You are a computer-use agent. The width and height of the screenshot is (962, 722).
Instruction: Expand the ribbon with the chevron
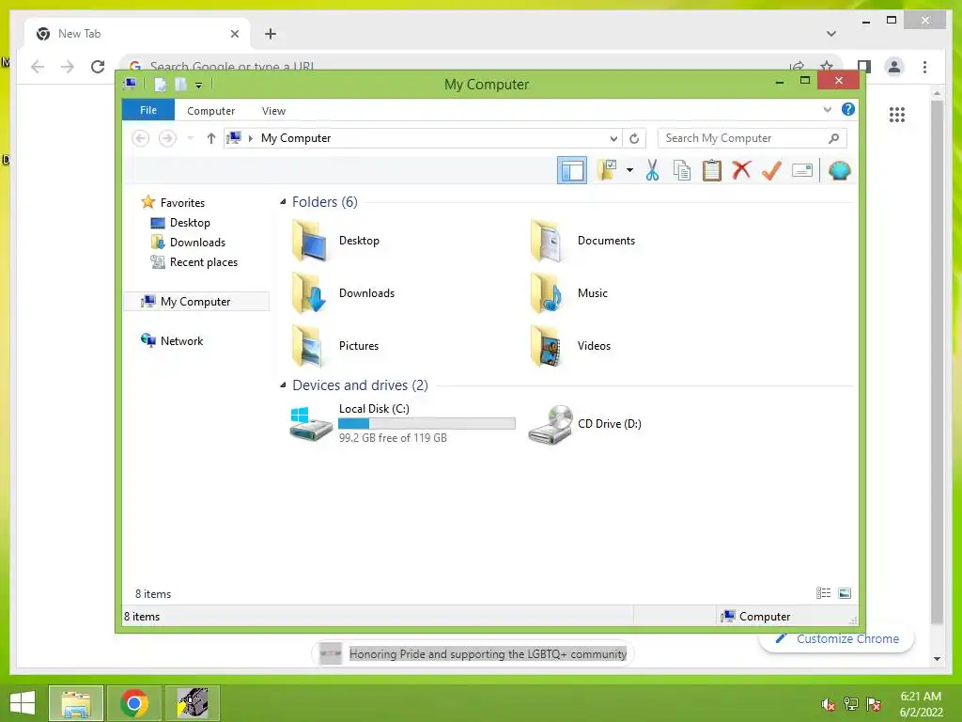(827, 109)
